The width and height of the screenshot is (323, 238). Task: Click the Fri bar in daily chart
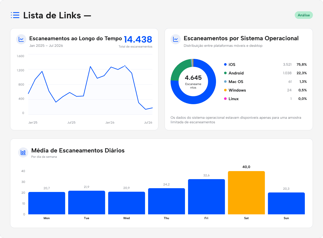[x=206, y=197]
